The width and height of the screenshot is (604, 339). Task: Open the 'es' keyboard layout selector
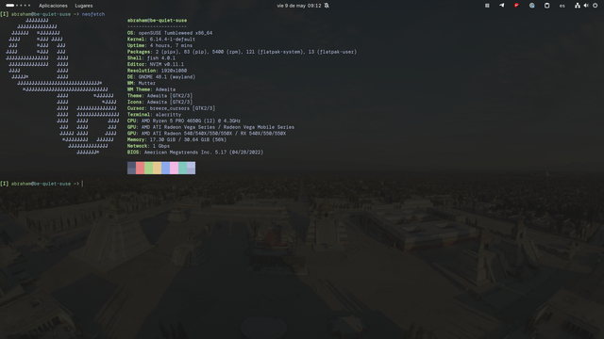point(562,6)
